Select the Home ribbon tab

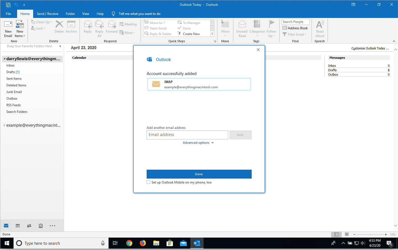[25, 14]
